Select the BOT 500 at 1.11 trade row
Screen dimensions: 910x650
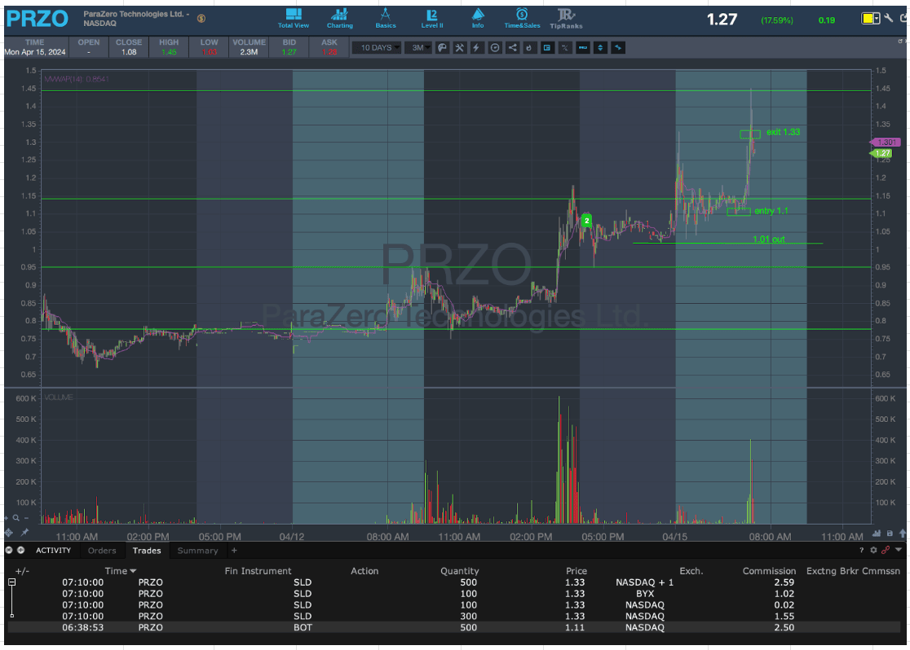click(x=454, y=627)
